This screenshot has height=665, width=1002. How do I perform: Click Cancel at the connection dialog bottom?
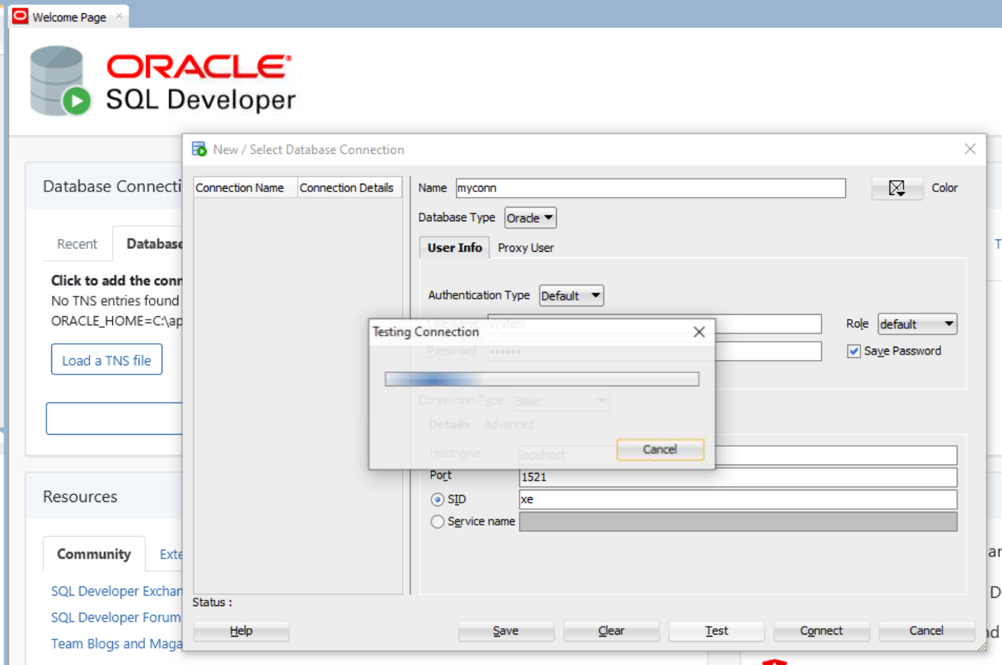926,631
